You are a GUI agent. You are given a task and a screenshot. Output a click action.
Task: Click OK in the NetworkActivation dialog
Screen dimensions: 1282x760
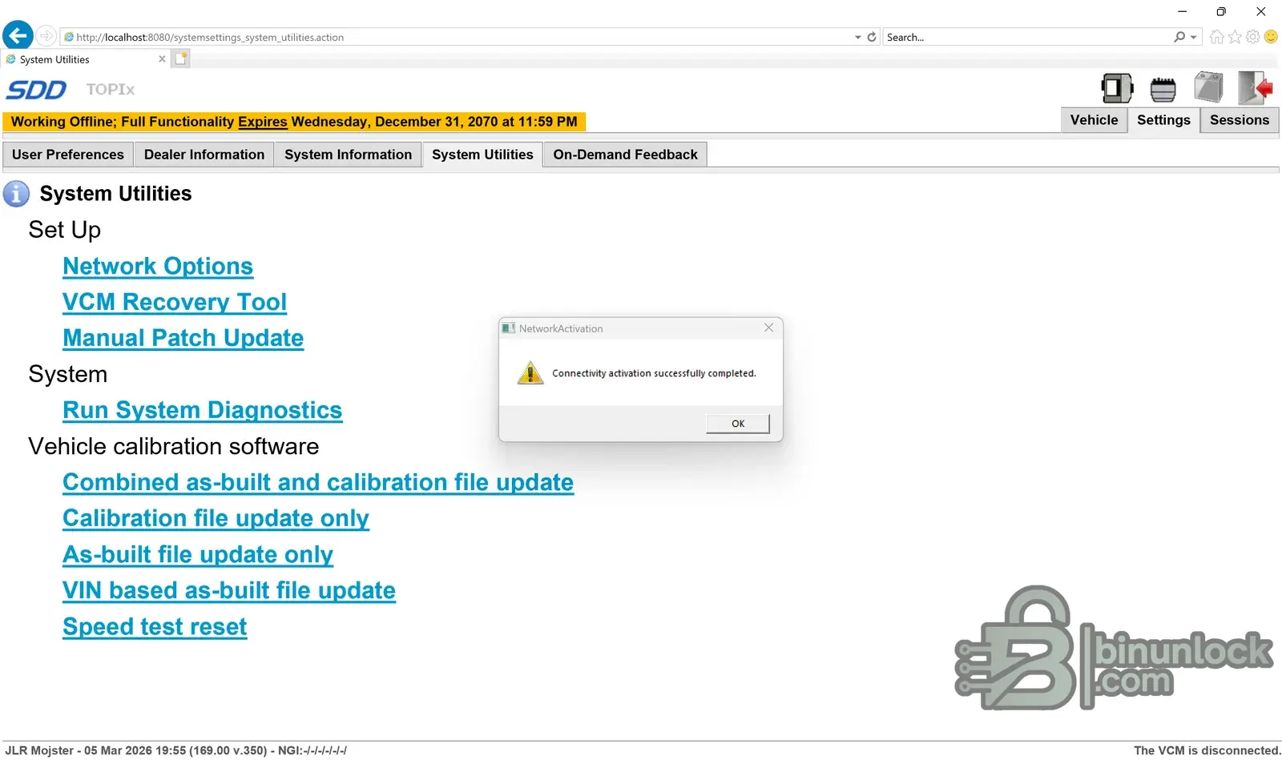[x=738, y=424]
